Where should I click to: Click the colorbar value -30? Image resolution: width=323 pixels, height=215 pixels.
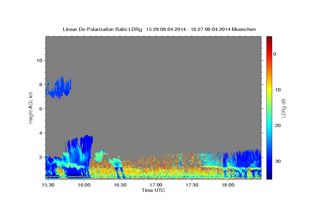pyautogui.click(x=277, y=161)
